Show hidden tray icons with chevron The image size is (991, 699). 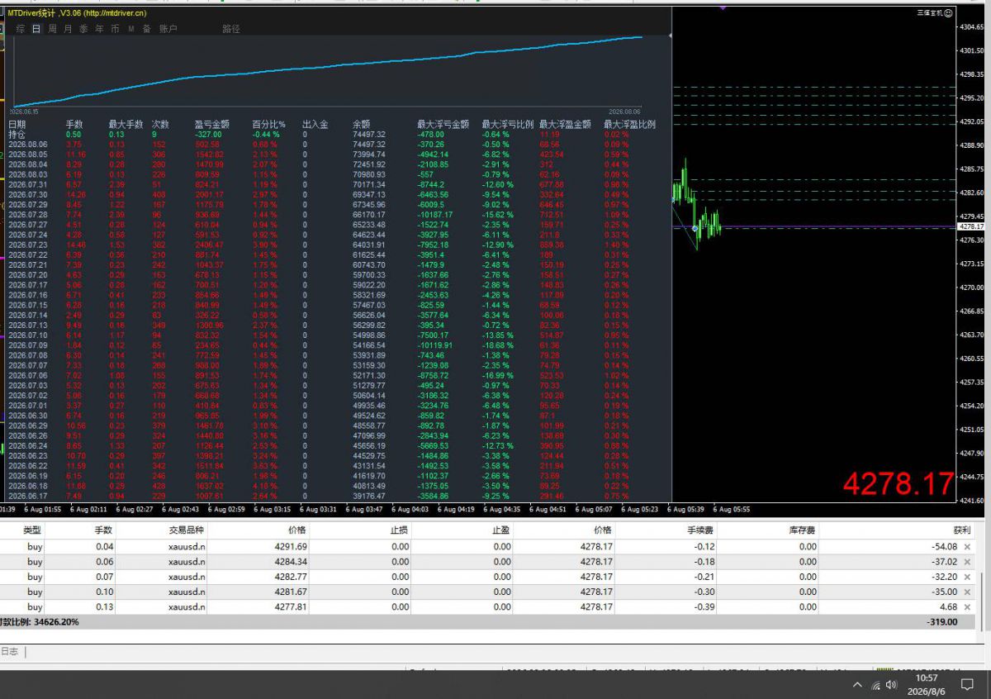pyautogui.click(x=856, y=685)
